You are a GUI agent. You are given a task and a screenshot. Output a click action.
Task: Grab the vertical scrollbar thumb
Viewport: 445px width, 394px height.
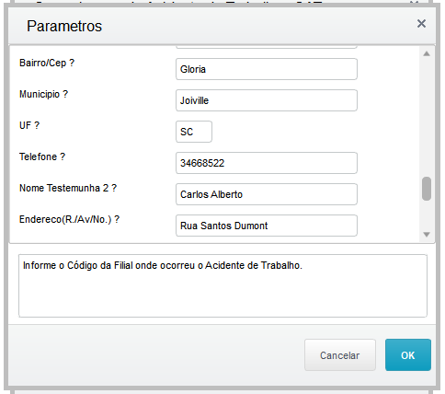[x=427, y=189]
